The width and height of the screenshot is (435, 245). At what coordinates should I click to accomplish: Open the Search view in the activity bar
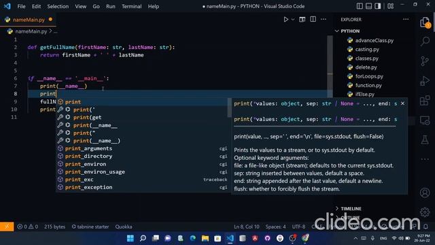[x=425, y=42]
